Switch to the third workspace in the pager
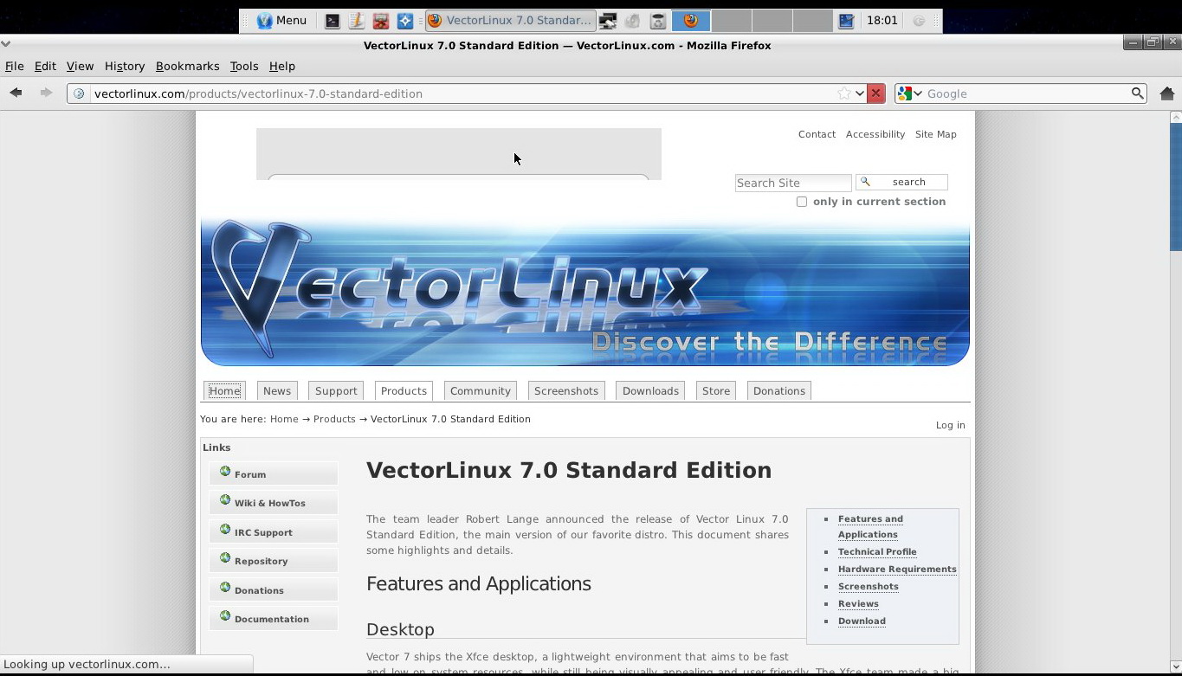 point(772,21)
